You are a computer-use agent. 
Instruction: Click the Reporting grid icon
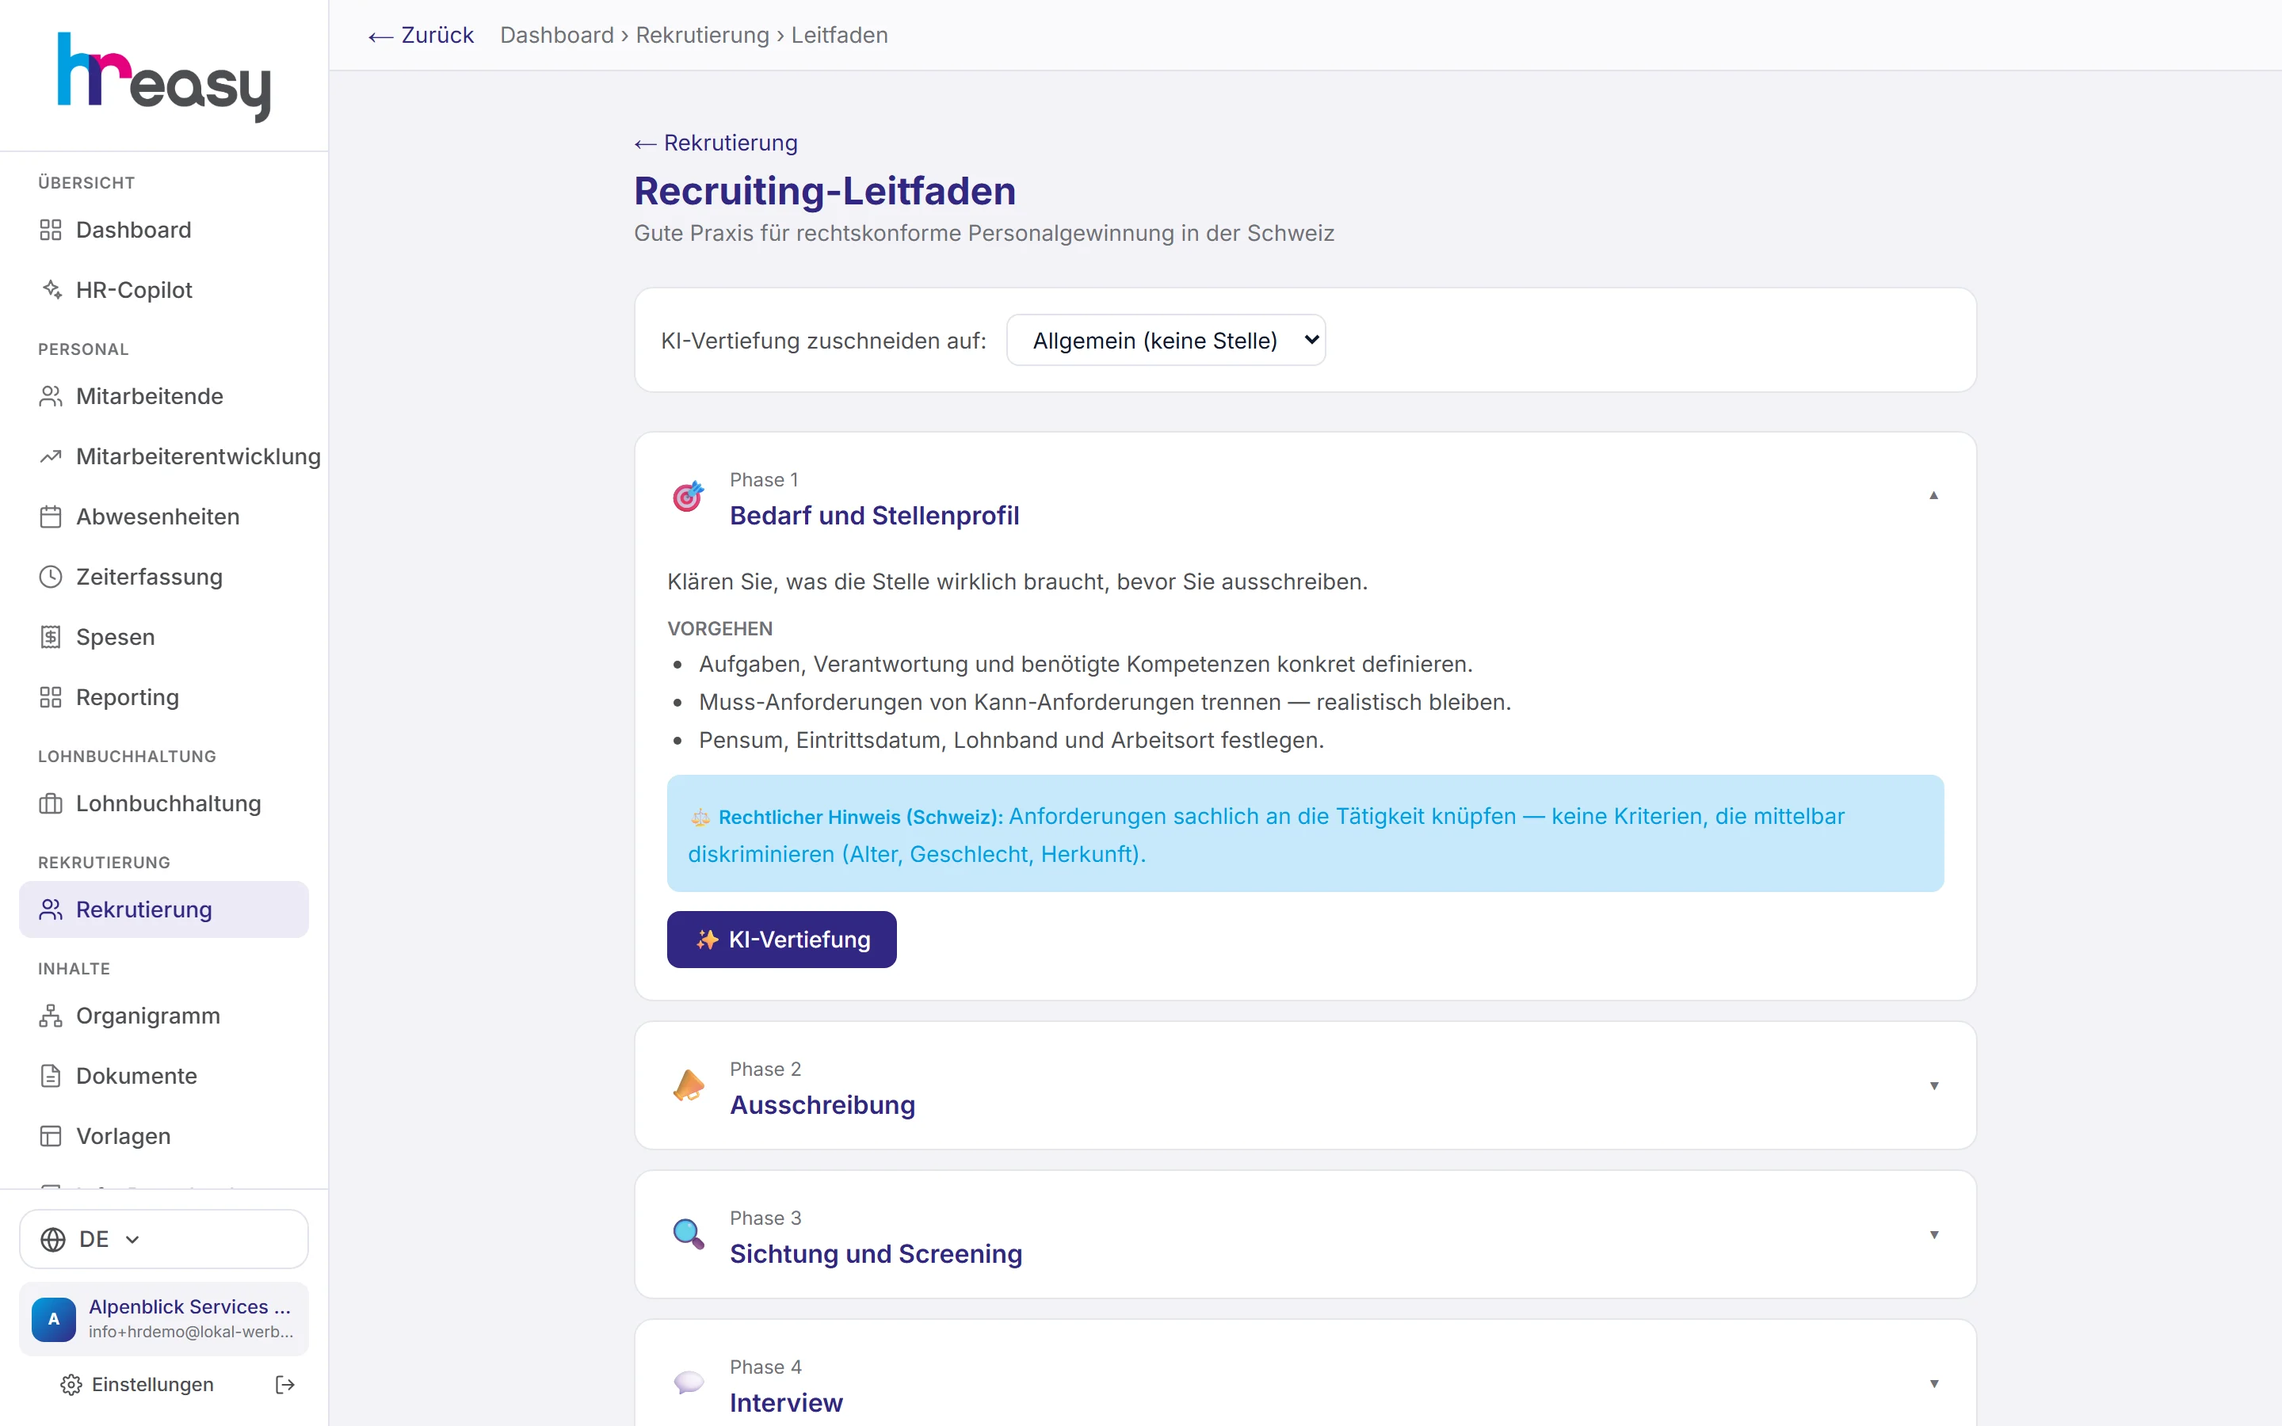51,697
